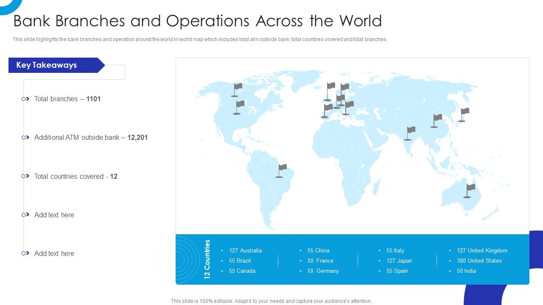Select the '55 Brazil' list entry
Image resolution: width=543 pixels, height=305 pixels.
pyautogui.click(x=240, y=261)
